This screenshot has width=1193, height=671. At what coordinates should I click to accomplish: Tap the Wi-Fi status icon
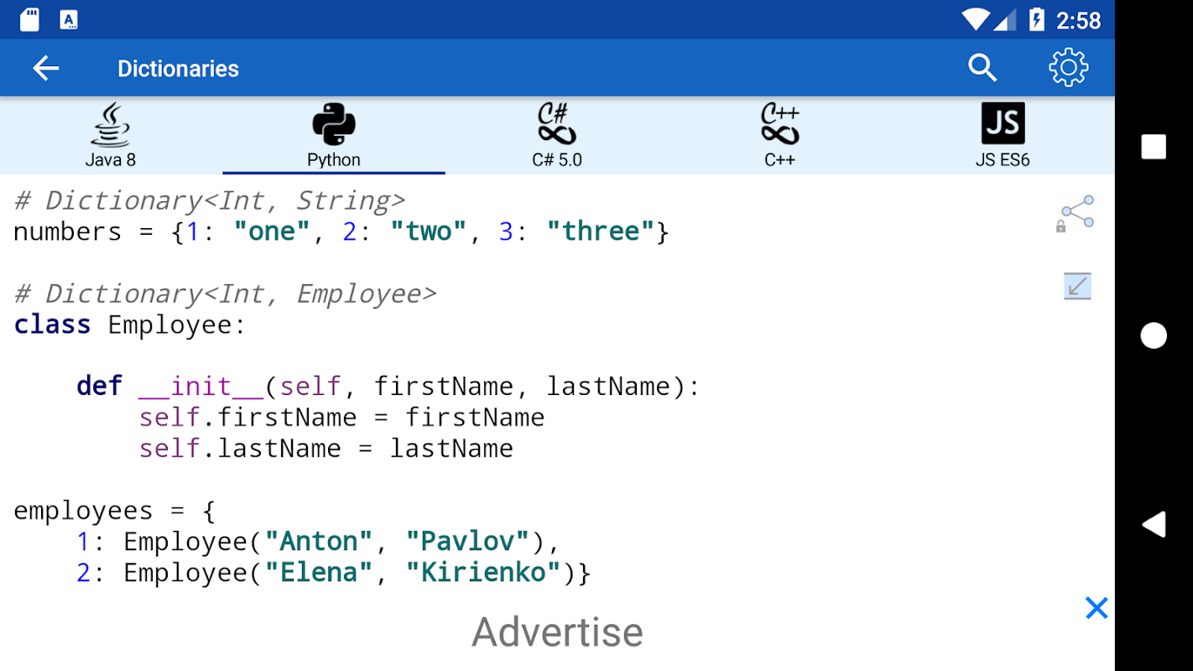pos(976,19)
